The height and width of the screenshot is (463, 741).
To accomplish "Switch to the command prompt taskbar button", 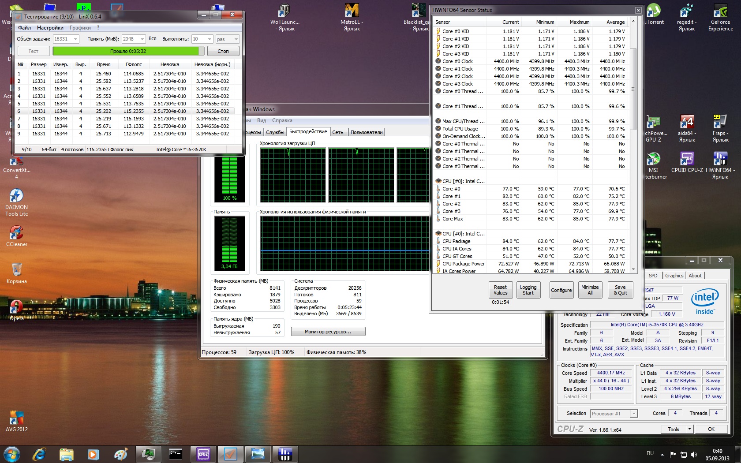I will (x=176, y=454).
